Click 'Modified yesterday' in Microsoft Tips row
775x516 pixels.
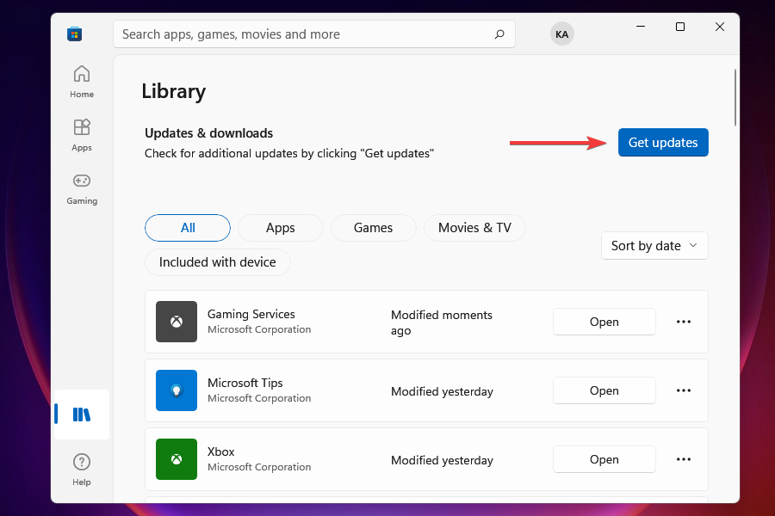442,391
